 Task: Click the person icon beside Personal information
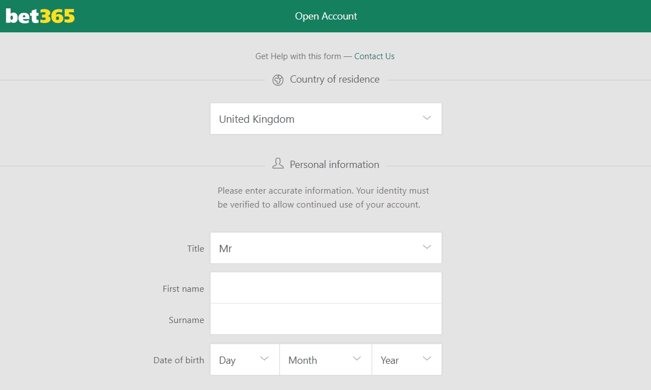coord(278,164)
